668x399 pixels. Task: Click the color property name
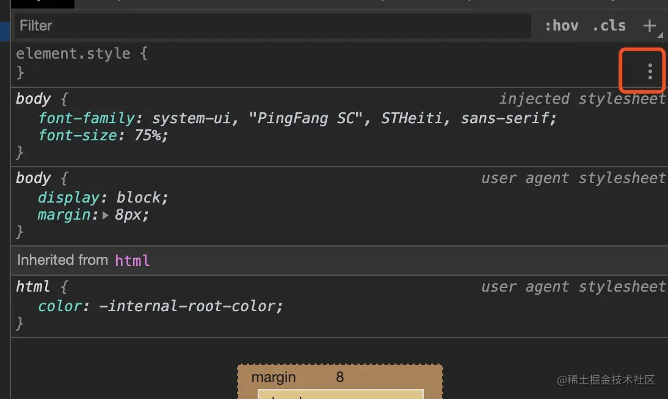click(60, 306)
